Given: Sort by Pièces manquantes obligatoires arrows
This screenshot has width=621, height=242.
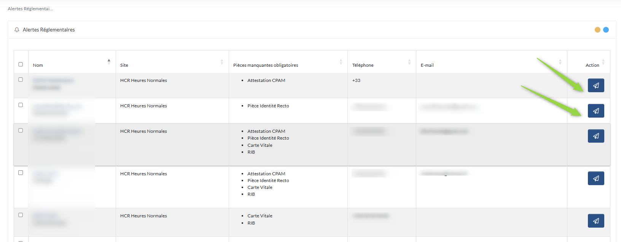Looking at the screenshot, I should [341, 62].
